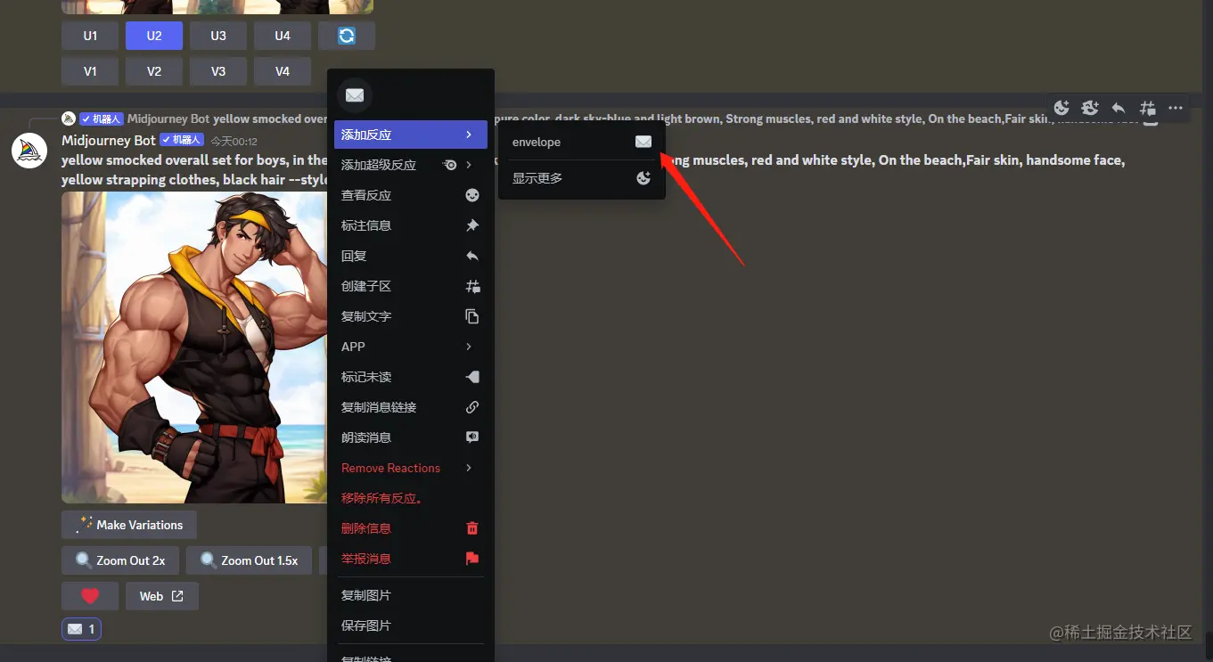This screenshot has height=662, width=1213.
Task: Expand the 添加超级反应 submenu entry
Action: pos(411,165)
